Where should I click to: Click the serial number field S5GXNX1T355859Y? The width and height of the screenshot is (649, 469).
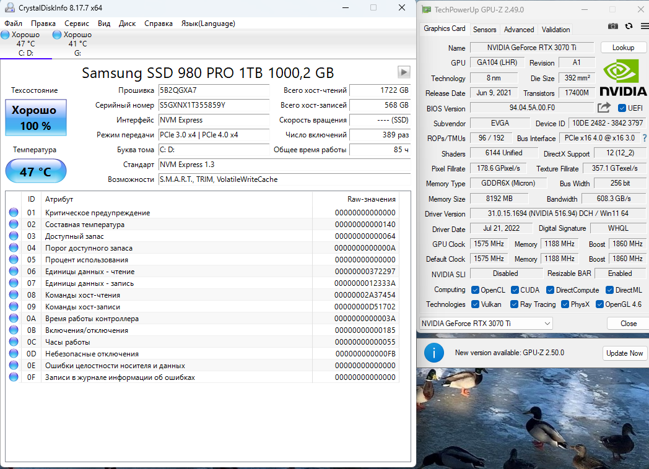pos(214,105)
